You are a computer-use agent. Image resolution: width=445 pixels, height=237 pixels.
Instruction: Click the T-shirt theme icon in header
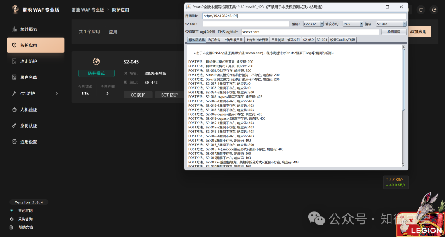[x=421, y=9]
